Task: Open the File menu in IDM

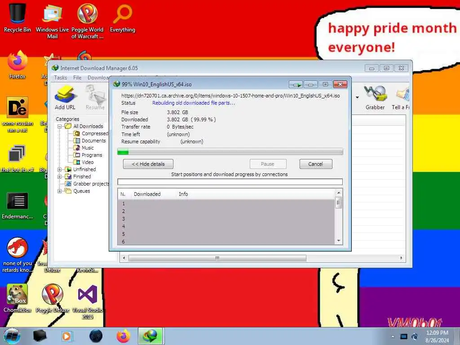Action: [77, 77]
